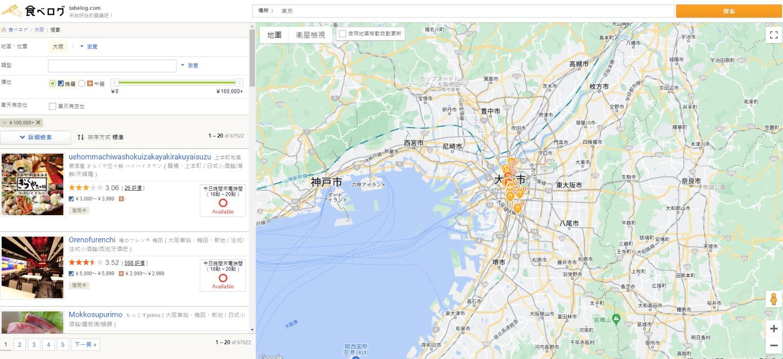
Task: Expand the genre 瀏覽 dropdown
Action: pyautogui.click(x=189, y=66)
